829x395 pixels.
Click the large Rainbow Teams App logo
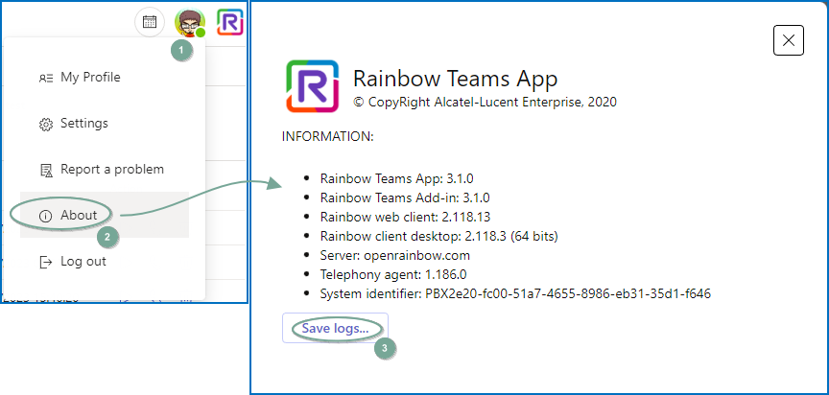point(313,86)
